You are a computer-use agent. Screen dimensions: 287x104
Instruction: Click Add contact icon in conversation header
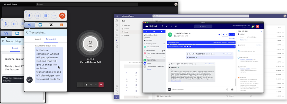tap(219, 34)
